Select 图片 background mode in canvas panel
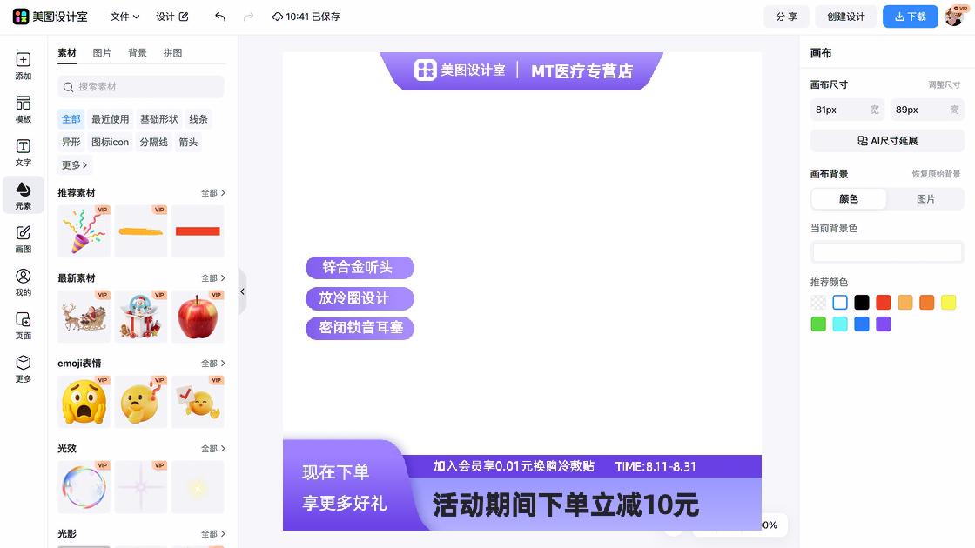 [x=925, y=199]
